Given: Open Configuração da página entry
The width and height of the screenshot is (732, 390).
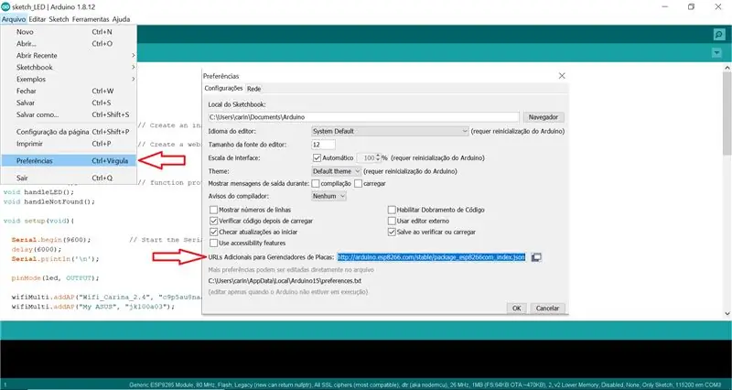Looking at the screenshot, I should click(x=68, y=132).
